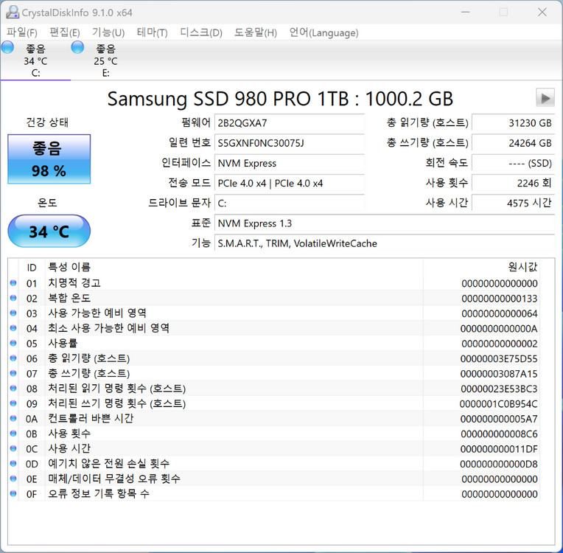
Task: Select row 0B 사용 횟수
Action: click(274, 434)
